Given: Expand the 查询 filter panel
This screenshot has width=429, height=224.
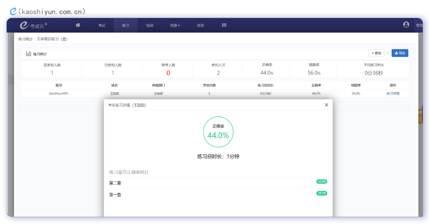Looking at the screenshot, I should pyautogui.click(x=376, y=53).
